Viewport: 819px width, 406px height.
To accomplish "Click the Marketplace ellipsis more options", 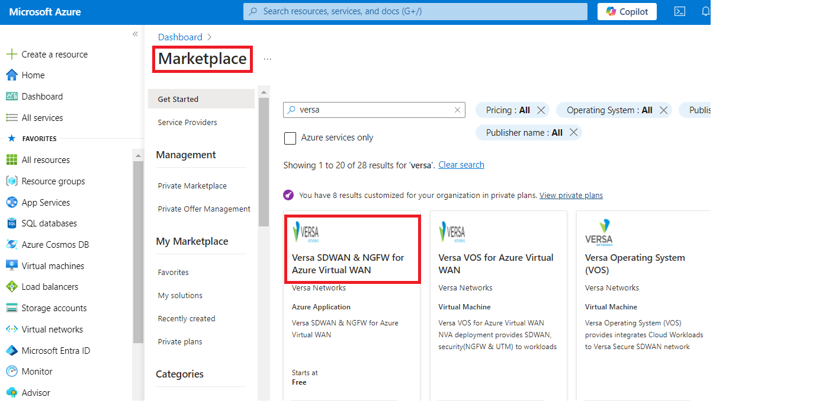I will click(268, 59).
